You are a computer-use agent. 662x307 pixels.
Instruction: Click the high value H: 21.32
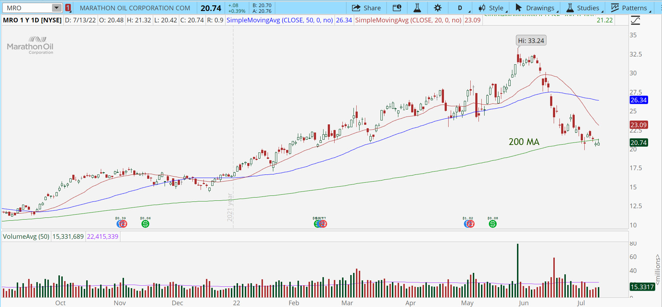pyautogui.click(x=139, y=20)
